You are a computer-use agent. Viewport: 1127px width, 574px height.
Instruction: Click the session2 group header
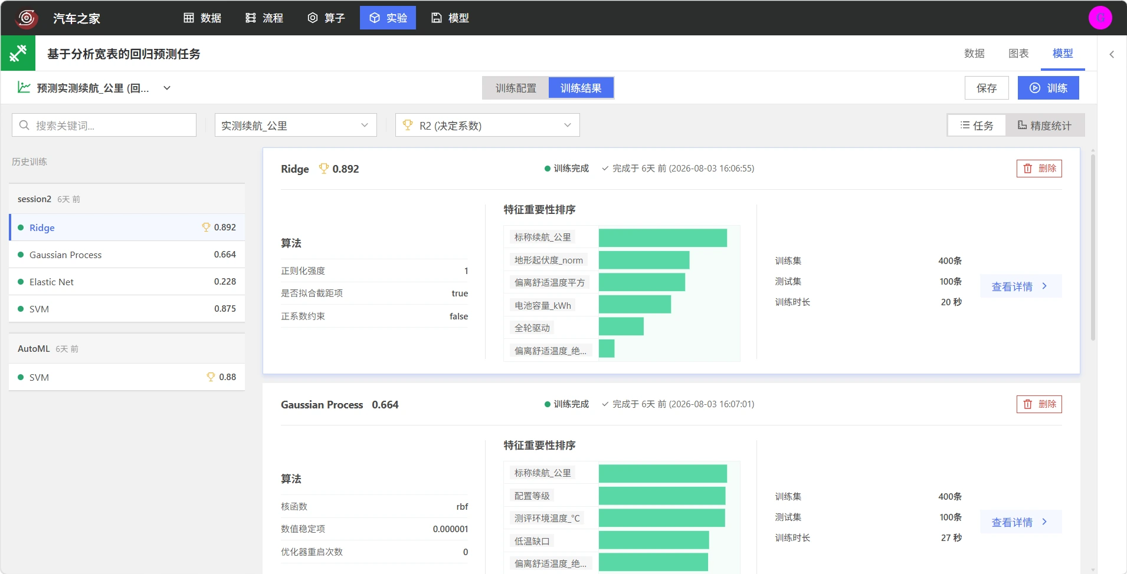(x=127, y=199)
